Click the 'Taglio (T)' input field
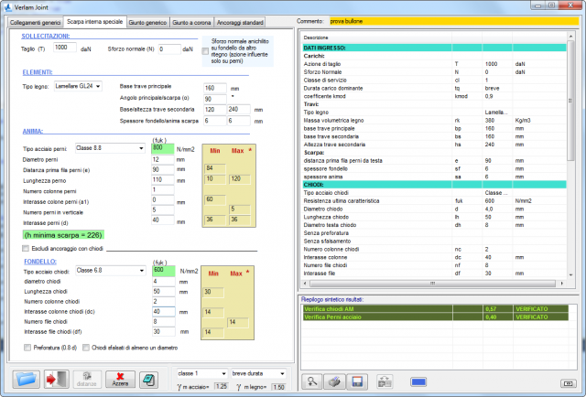Viewport: 586px width, 397px height. click(65, 47)
